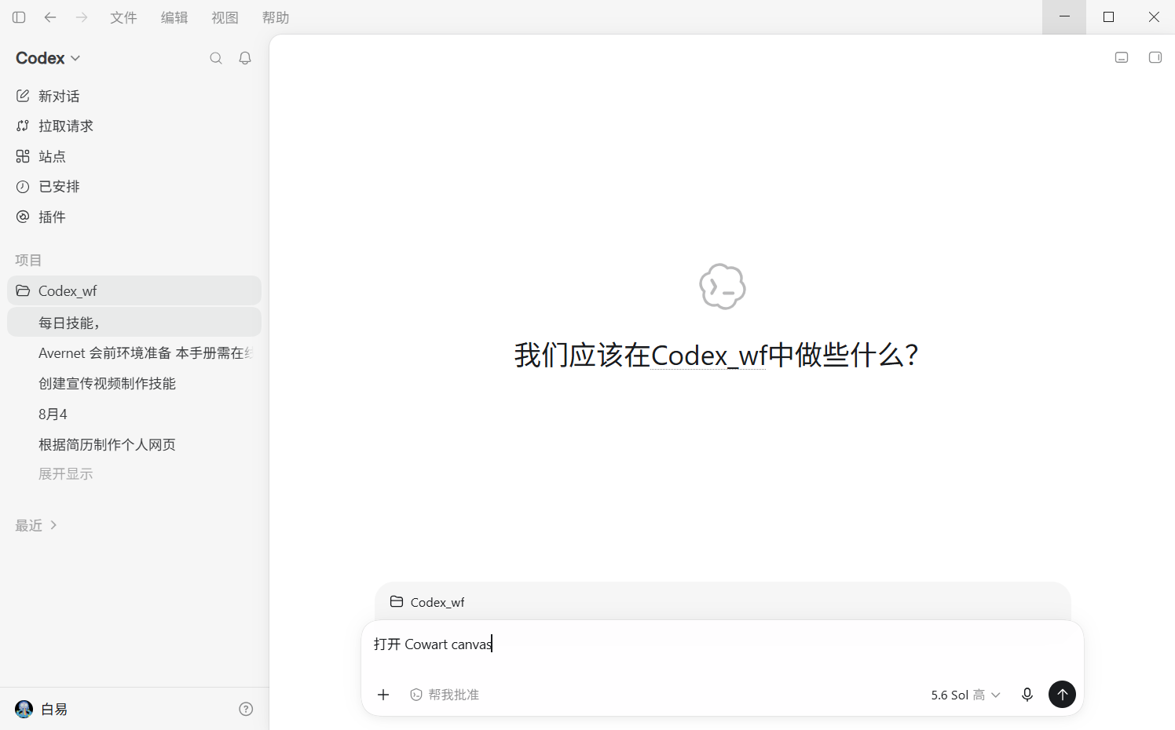Open the 创建宣传视频制作技能 conversation

pos(134,383)
